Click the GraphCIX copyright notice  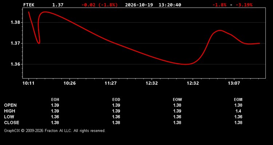pyautogui.click(x=55, y=130)
